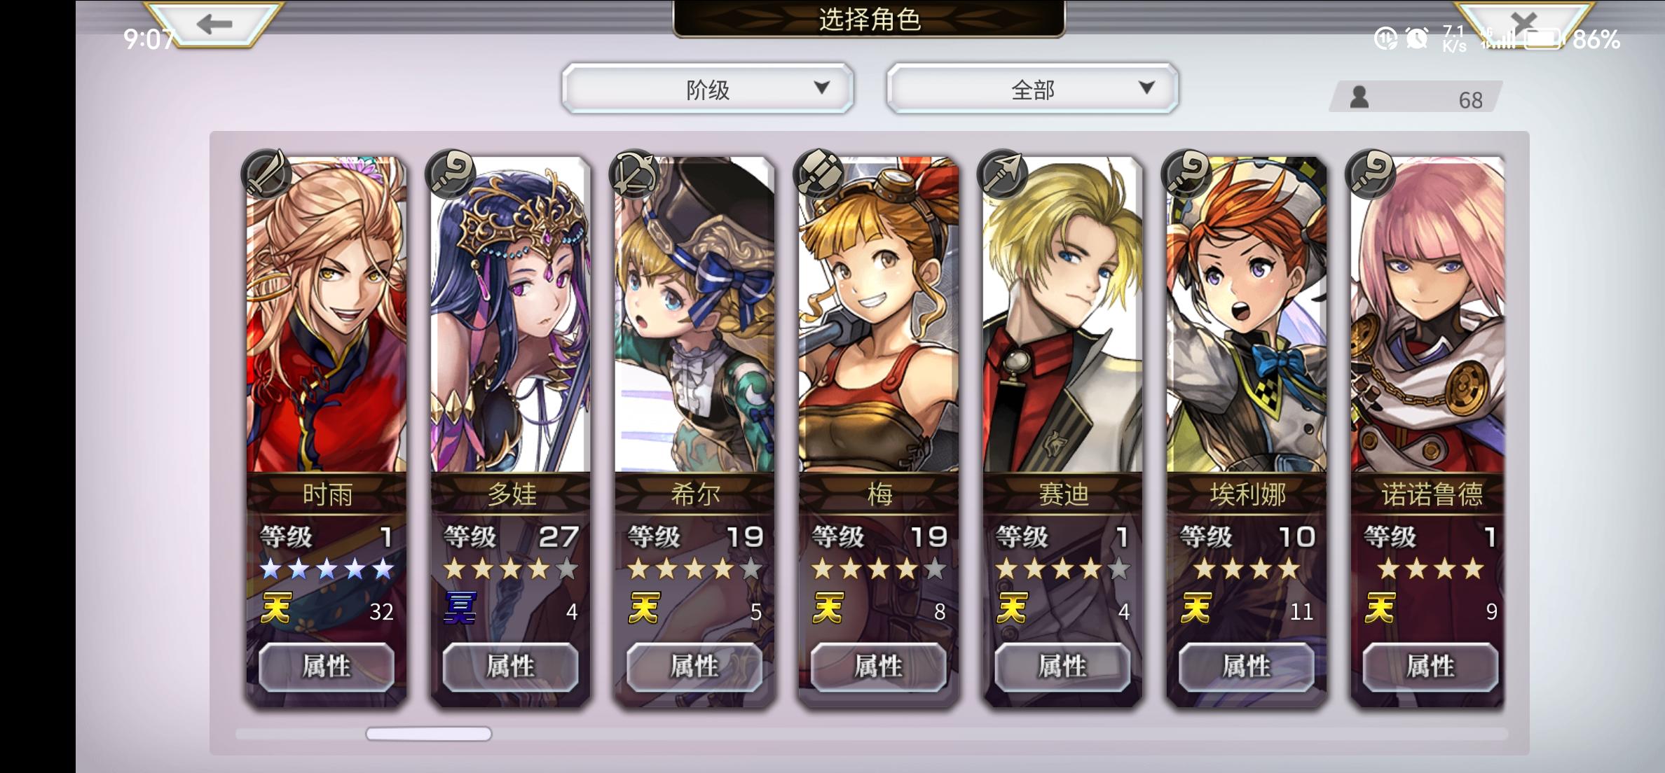Click the hammer weapon icon on 梅
Screen dimensions: 1665x773
[818, 174]
